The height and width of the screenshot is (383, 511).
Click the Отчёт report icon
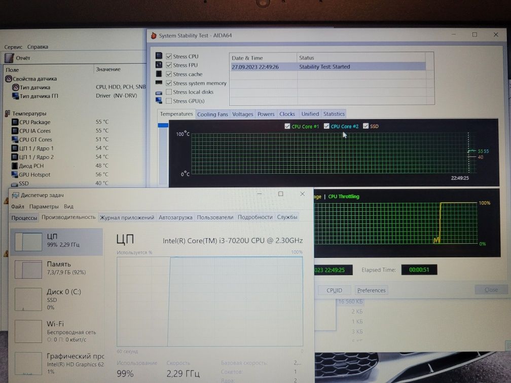click(x=9, y=58)
